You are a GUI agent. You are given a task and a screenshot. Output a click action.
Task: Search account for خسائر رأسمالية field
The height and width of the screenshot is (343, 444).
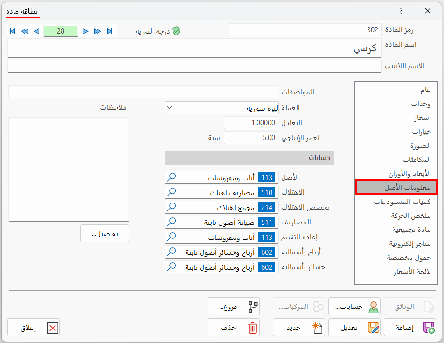(x=171, y=267)
